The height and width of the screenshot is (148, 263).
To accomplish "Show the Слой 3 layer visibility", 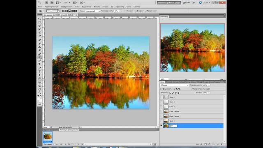I will tap(161, 107).
